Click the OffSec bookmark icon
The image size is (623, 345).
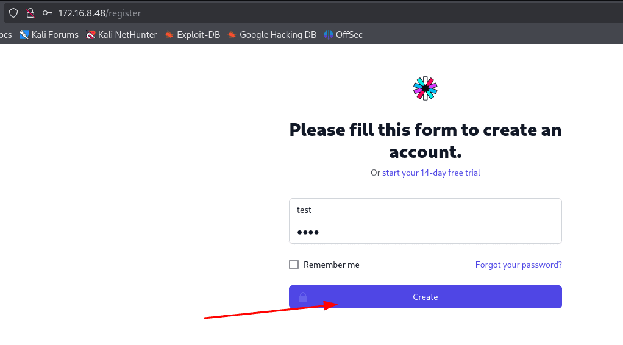coord(328,35)
